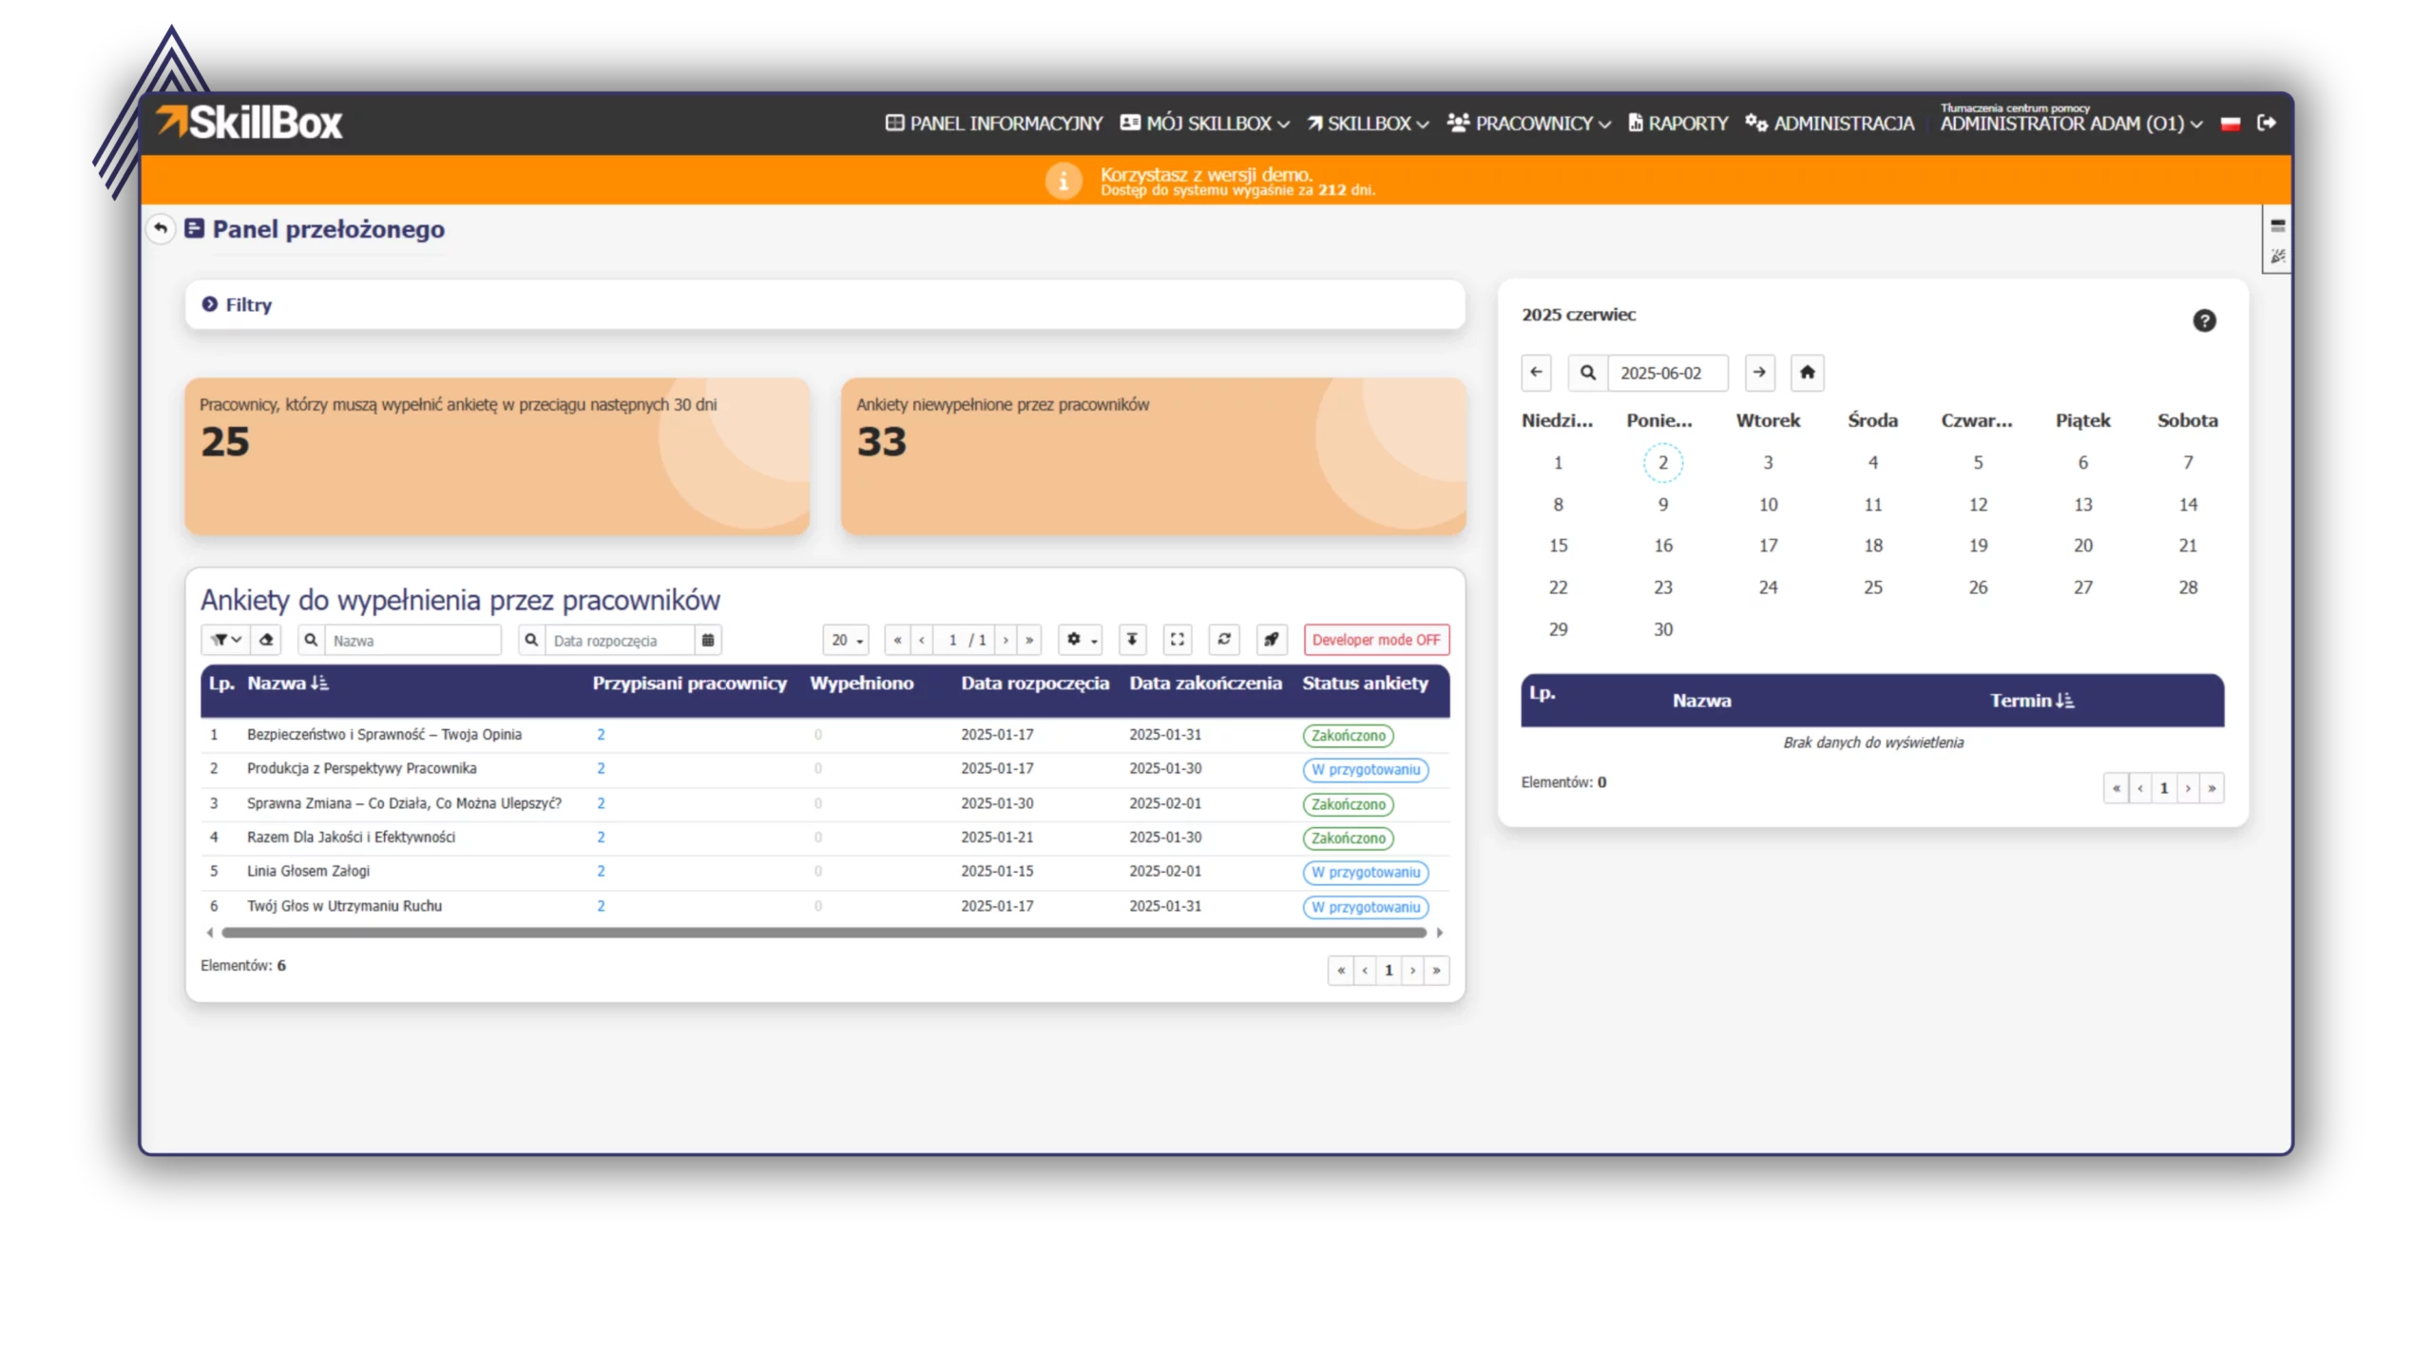
Task: Sort table by Nazwa column header
Action: tap(288, 684)
